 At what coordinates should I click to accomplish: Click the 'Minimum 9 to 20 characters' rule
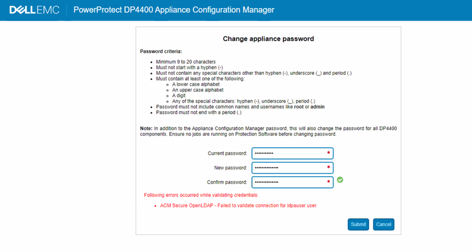[x=186, y=62]
